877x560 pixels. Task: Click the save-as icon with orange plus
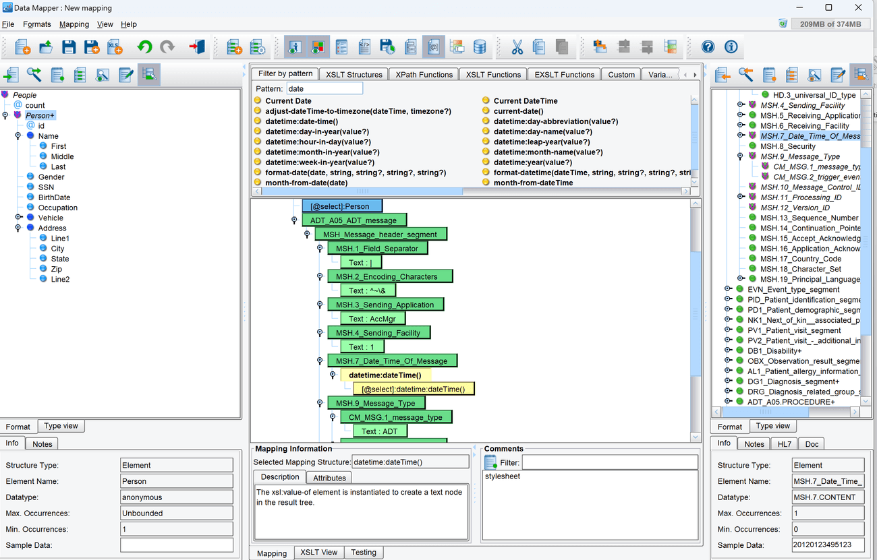point(91,47)
